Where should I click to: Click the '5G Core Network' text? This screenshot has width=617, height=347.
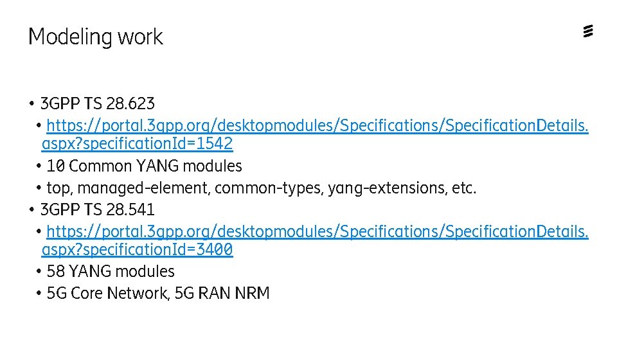pyautogui.click(x=107, y=294)
